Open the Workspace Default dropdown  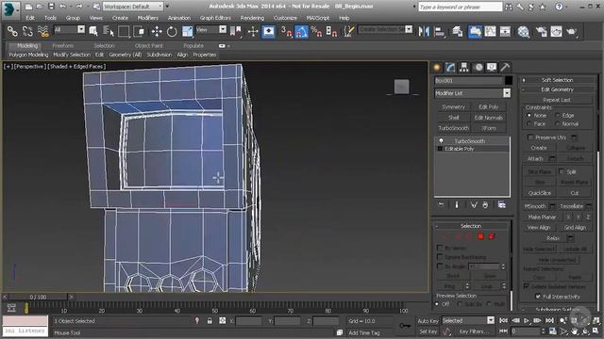tap(133, 7)
